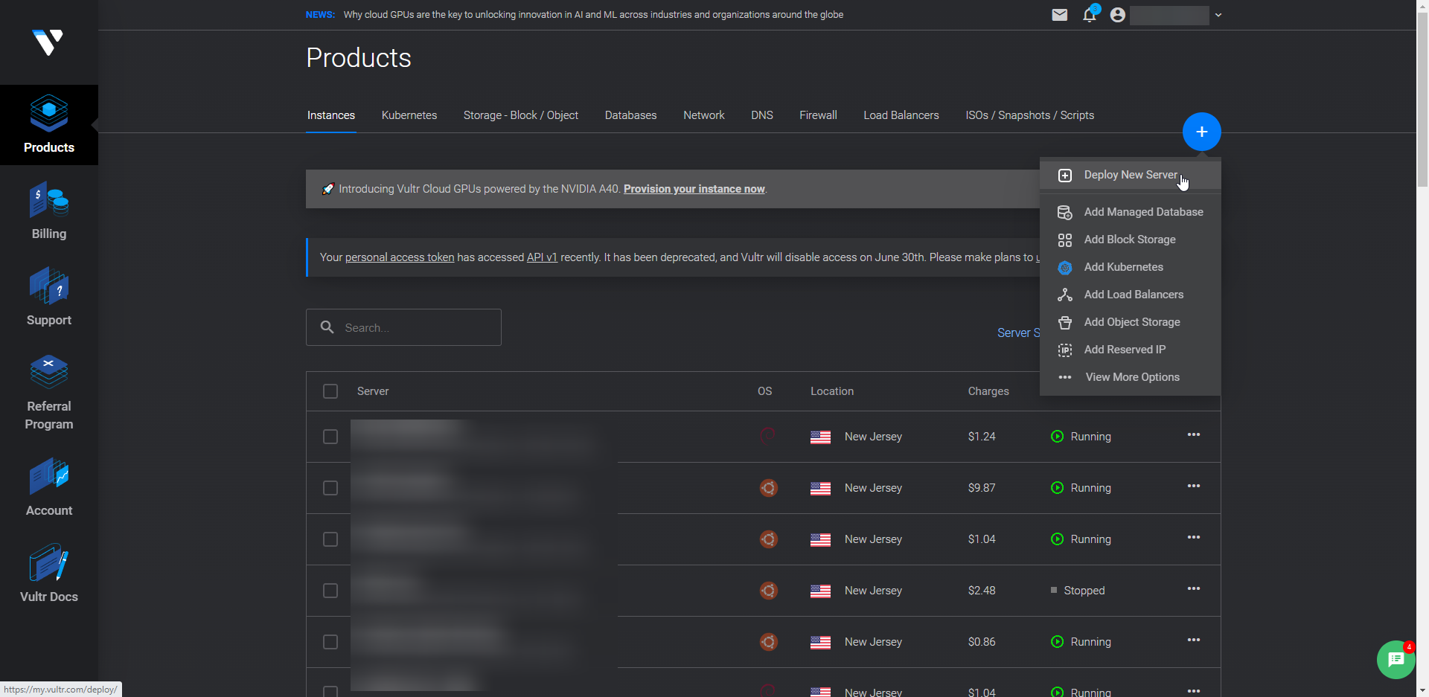Screen dimensions: 1429x697
Task: Open the live chat bubble
Action: [x=1396, y=660]
